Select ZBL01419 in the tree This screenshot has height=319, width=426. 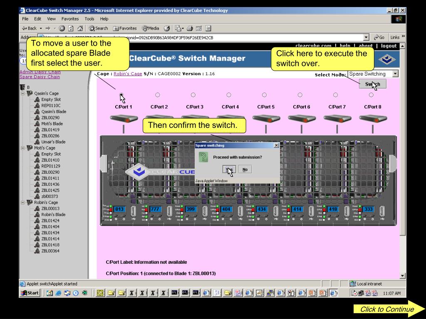[x=50, y=130]
